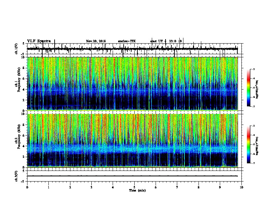Click the "5" tick on Time axis

click(134, 187)
